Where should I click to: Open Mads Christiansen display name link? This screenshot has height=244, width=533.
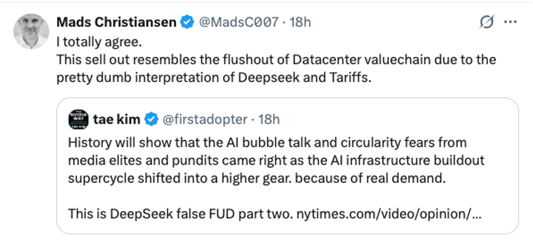coord(116,23)
